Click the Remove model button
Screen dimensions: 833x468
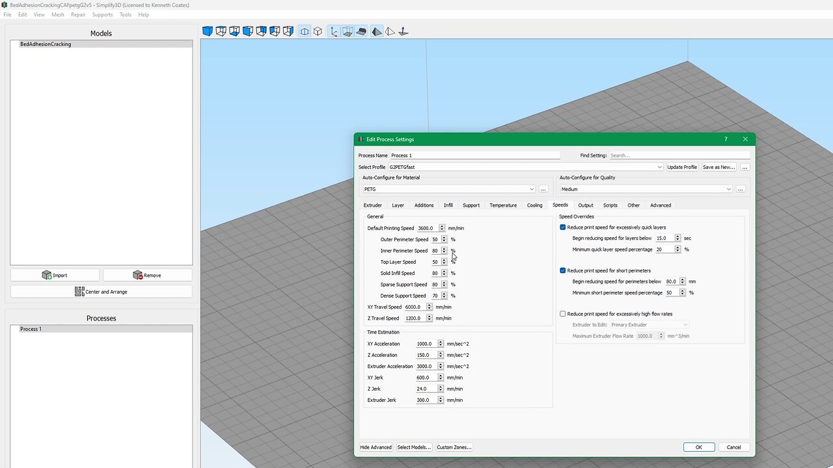147,275
